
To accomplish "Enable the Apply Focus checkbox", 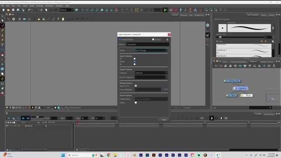I will [136, 86].
